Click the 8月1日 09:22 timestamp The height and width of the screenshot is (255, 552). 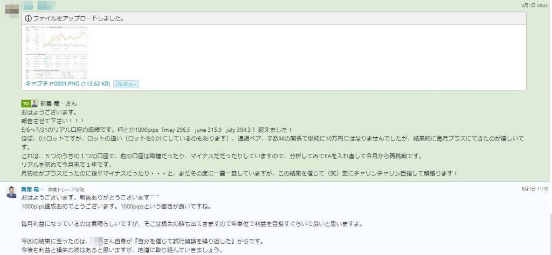pos(534,5)
